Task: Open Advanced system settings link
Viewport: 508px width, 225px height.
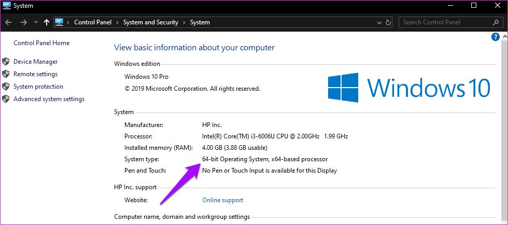Action: coord(49,99)
